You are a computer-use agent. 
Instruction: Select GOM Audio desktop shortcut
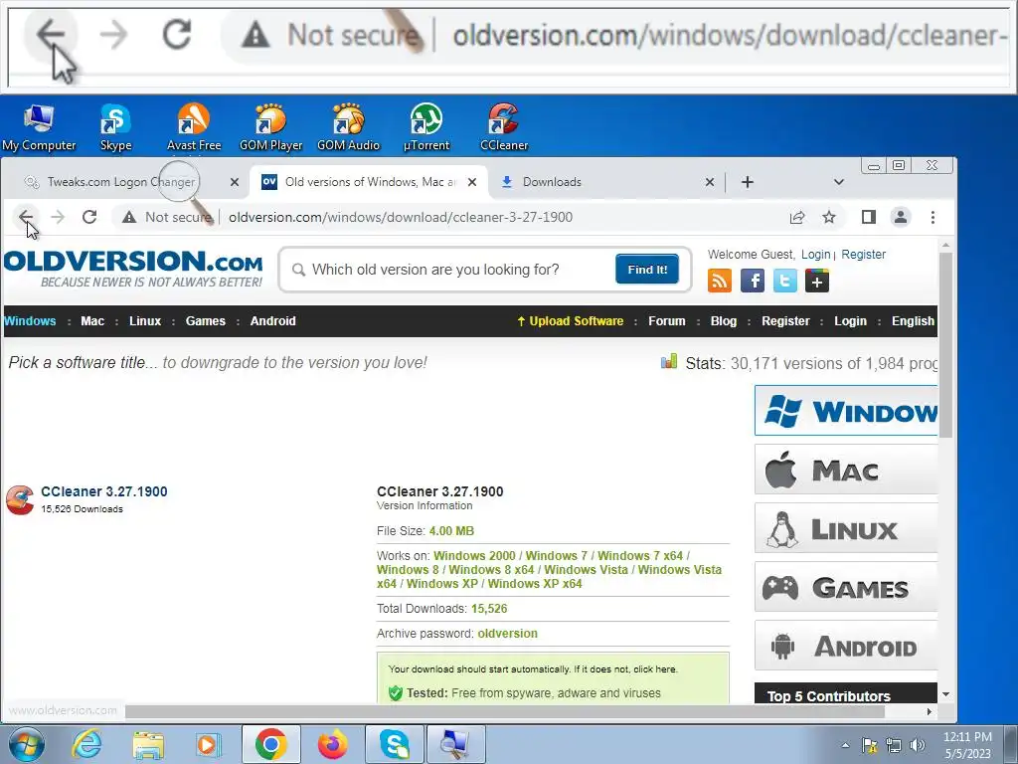pyautogui.click(x=348, y=128)
